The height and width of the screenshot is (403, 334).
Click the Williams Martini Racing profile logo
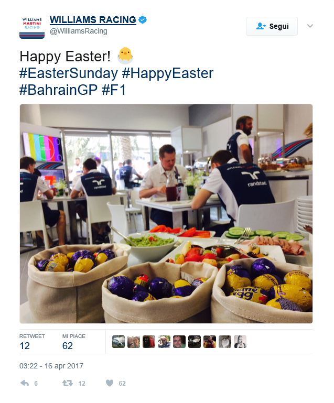31,27
